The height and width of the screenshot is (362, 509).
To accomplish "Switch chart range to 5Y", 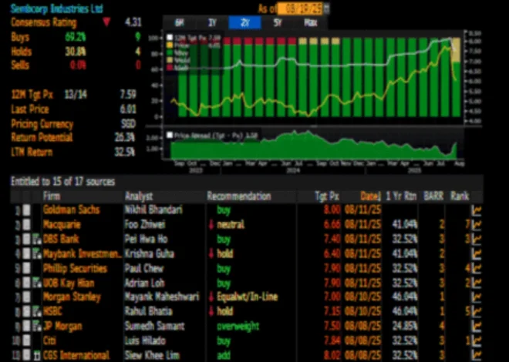I will coord(278,23).
